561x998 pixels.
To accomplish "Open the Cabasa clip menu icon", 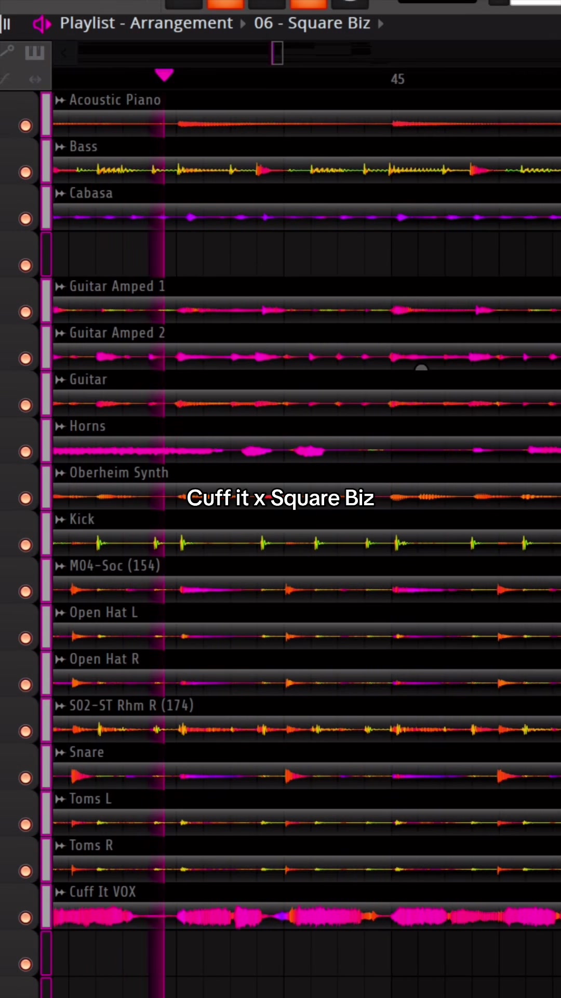I will (x=60, y=193).
